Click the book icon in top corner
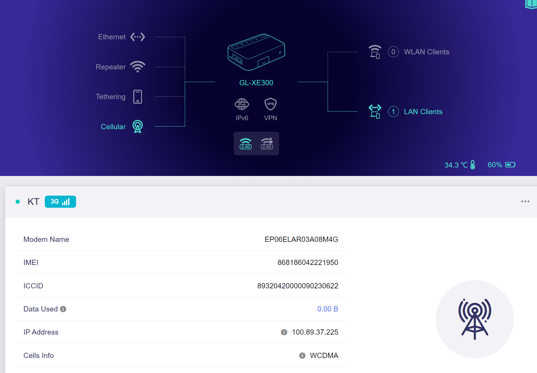Image resolution: width=537 pixels, height=373 pixels. tap(531, 4)
